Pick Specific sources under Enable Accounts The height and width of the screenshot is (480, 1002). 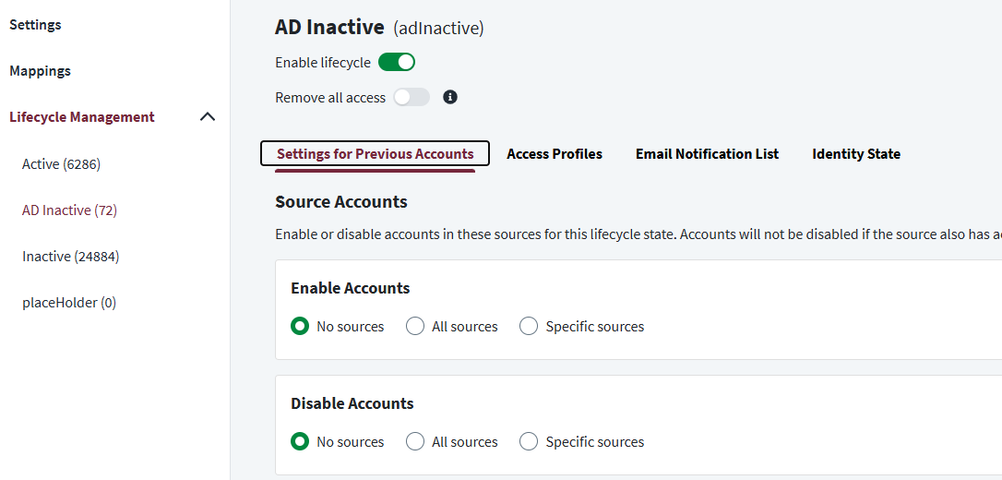[529, 326]
